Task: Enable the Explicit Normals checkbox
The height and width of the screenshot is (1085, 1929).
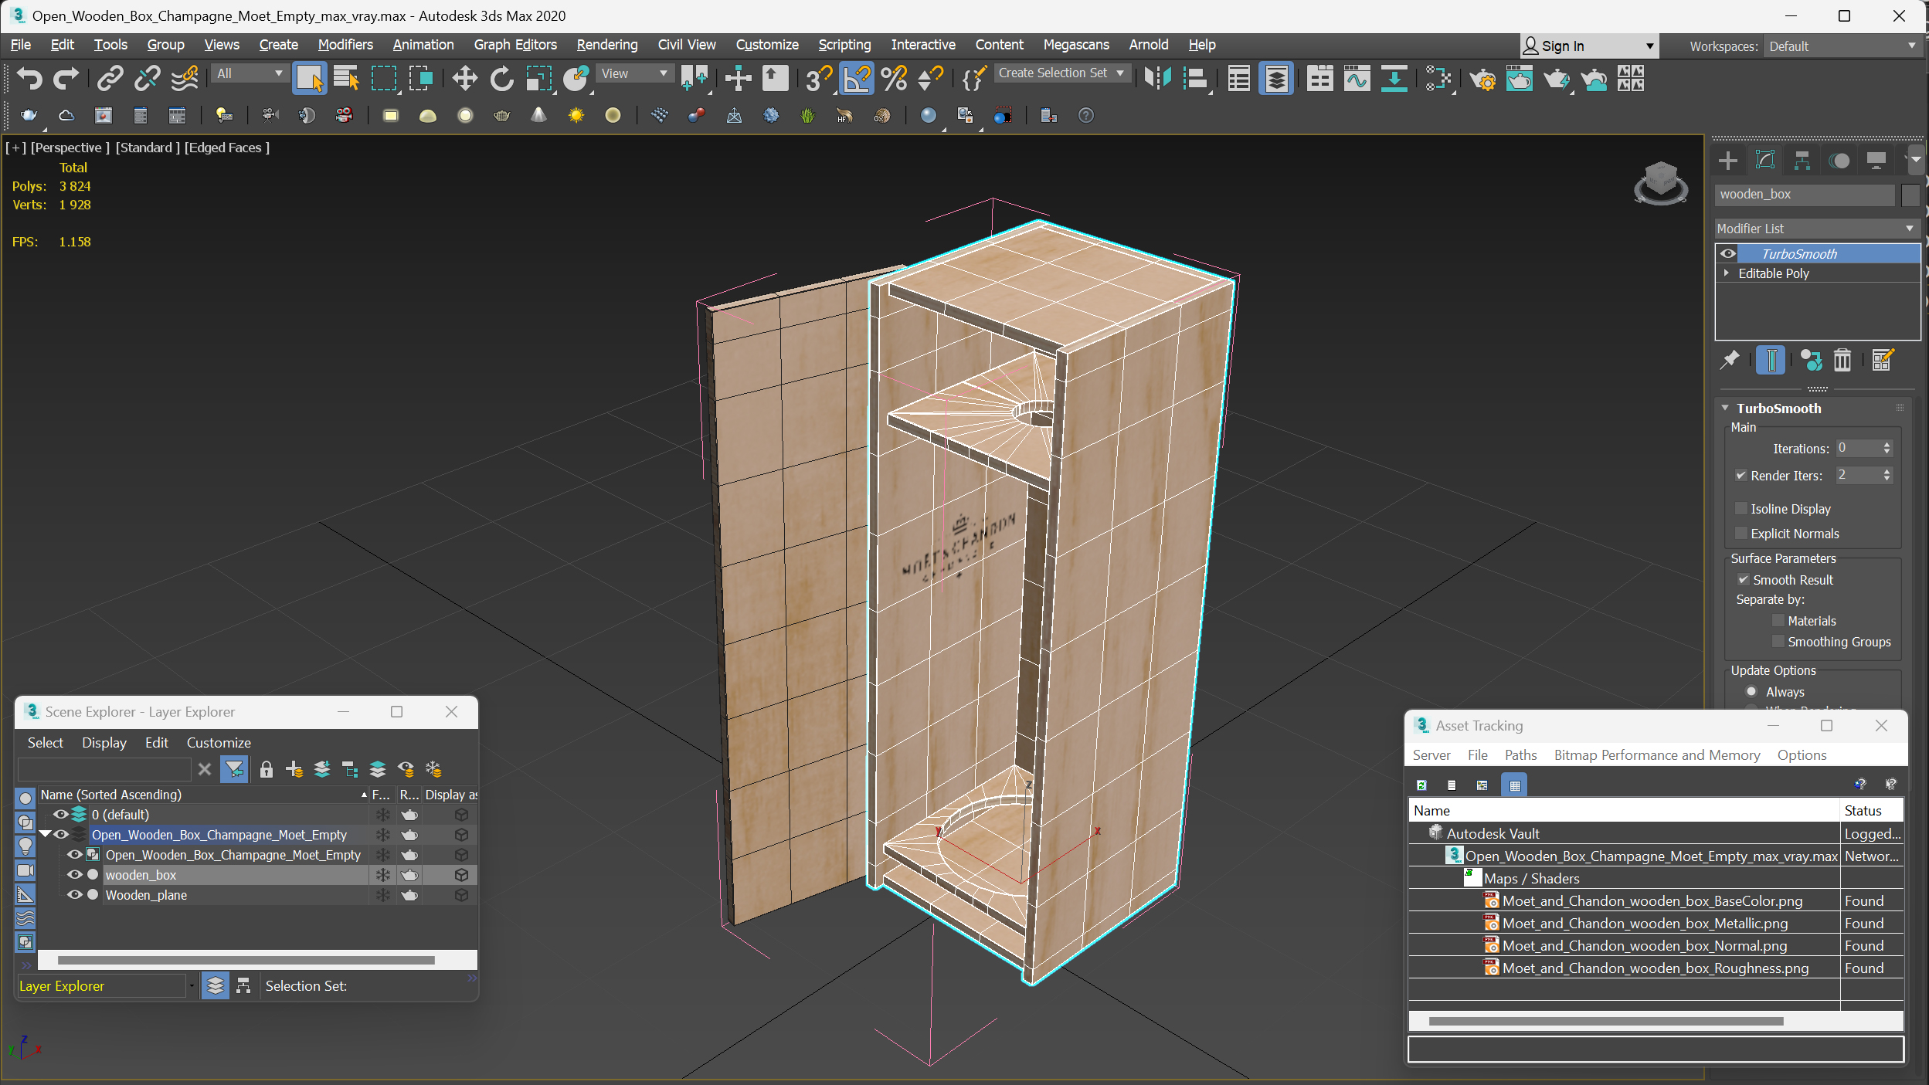Action: (1741, 533)
